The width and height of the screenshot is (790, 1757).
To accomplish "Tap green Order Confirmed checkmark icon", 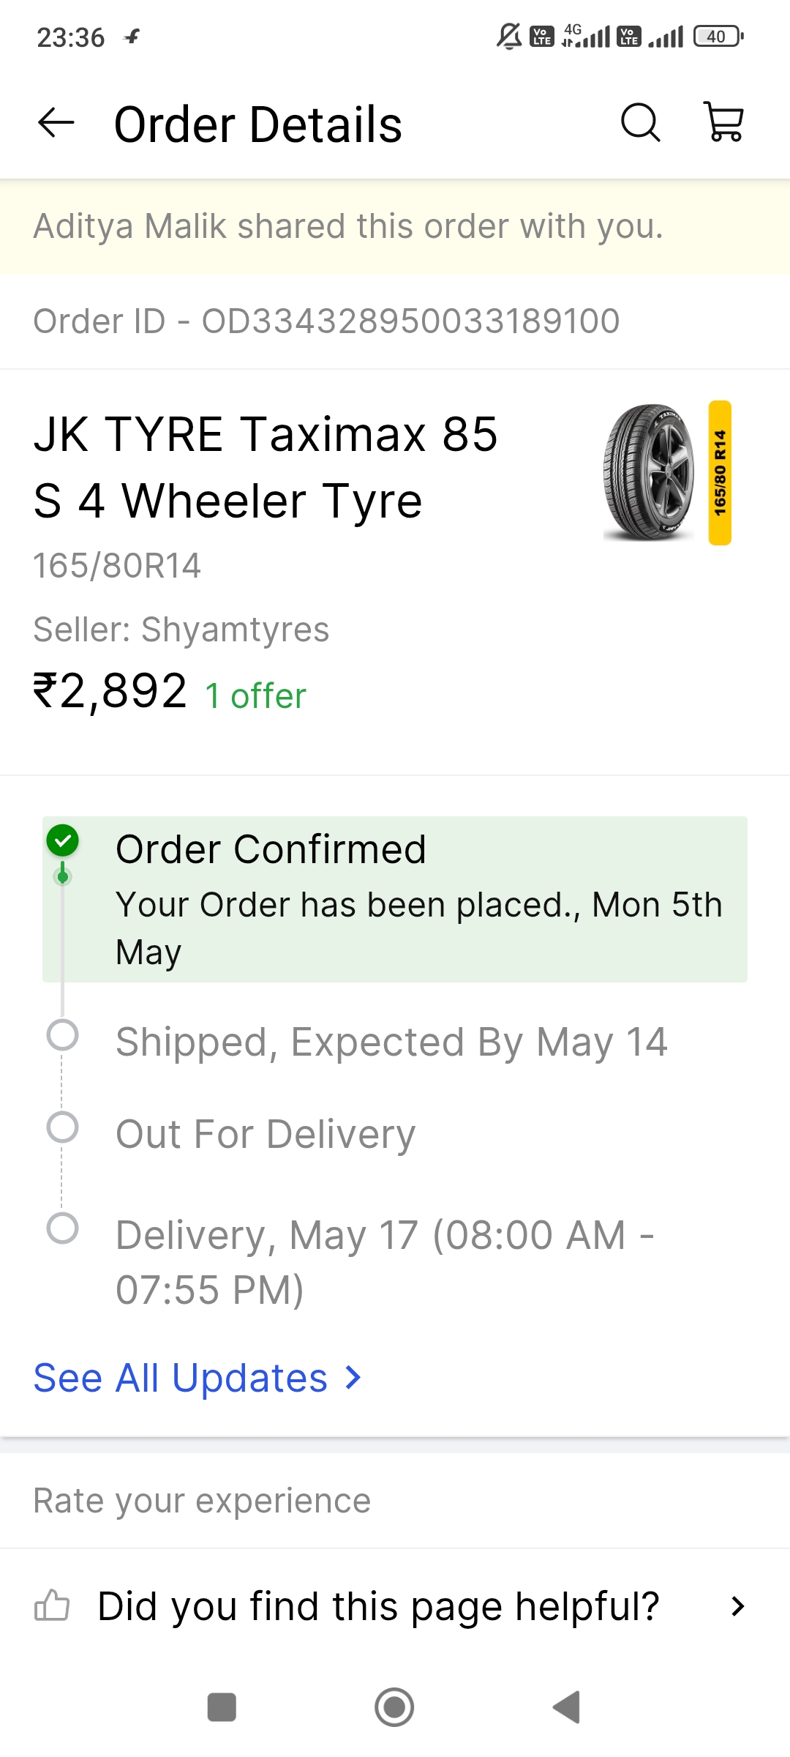I will (x=63, y=840).
